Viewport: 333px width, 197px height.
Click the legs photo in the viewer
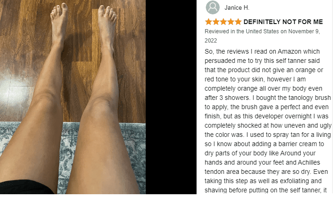point(73,97)
